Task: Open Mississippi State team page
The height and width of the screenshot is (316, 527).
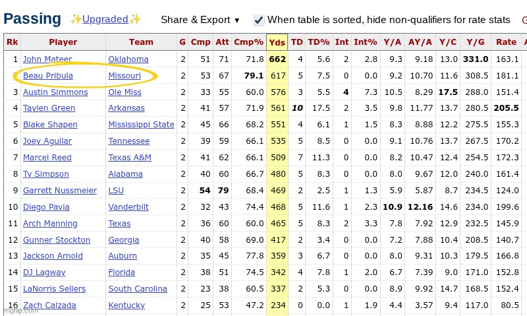Action: click(x=141, y=125)
